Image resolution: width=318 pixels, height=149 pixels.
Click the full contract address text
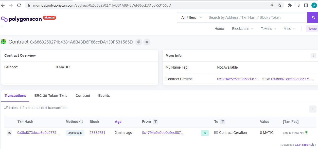pos(81,42)
